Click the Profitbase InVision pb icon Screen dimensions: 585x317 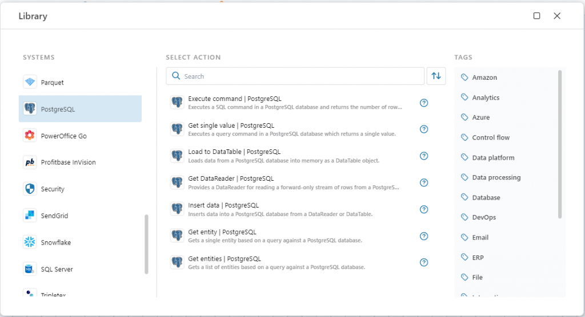point(30,162)
